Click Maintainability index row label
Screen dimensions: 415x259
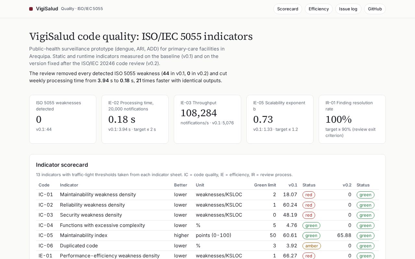point(84,235)
